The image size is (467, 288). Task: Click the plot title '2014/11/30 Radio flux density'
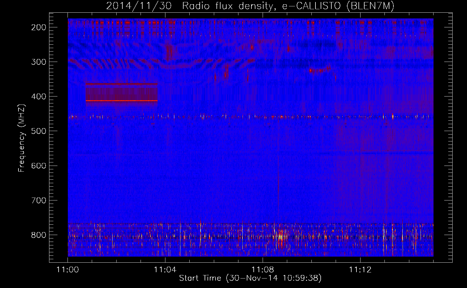click(250, 6)
